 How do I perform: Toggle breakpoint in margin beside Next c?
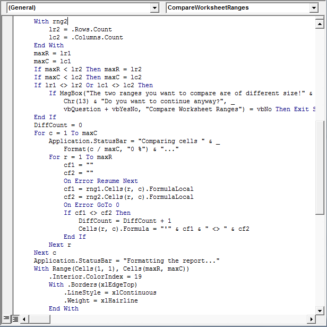7,253
